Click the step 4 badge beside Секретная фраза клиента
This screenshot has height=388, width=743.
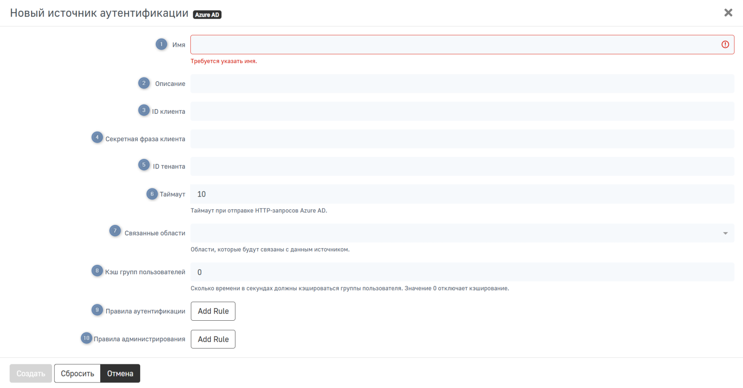pyautogui.click(x=97, y=137)
